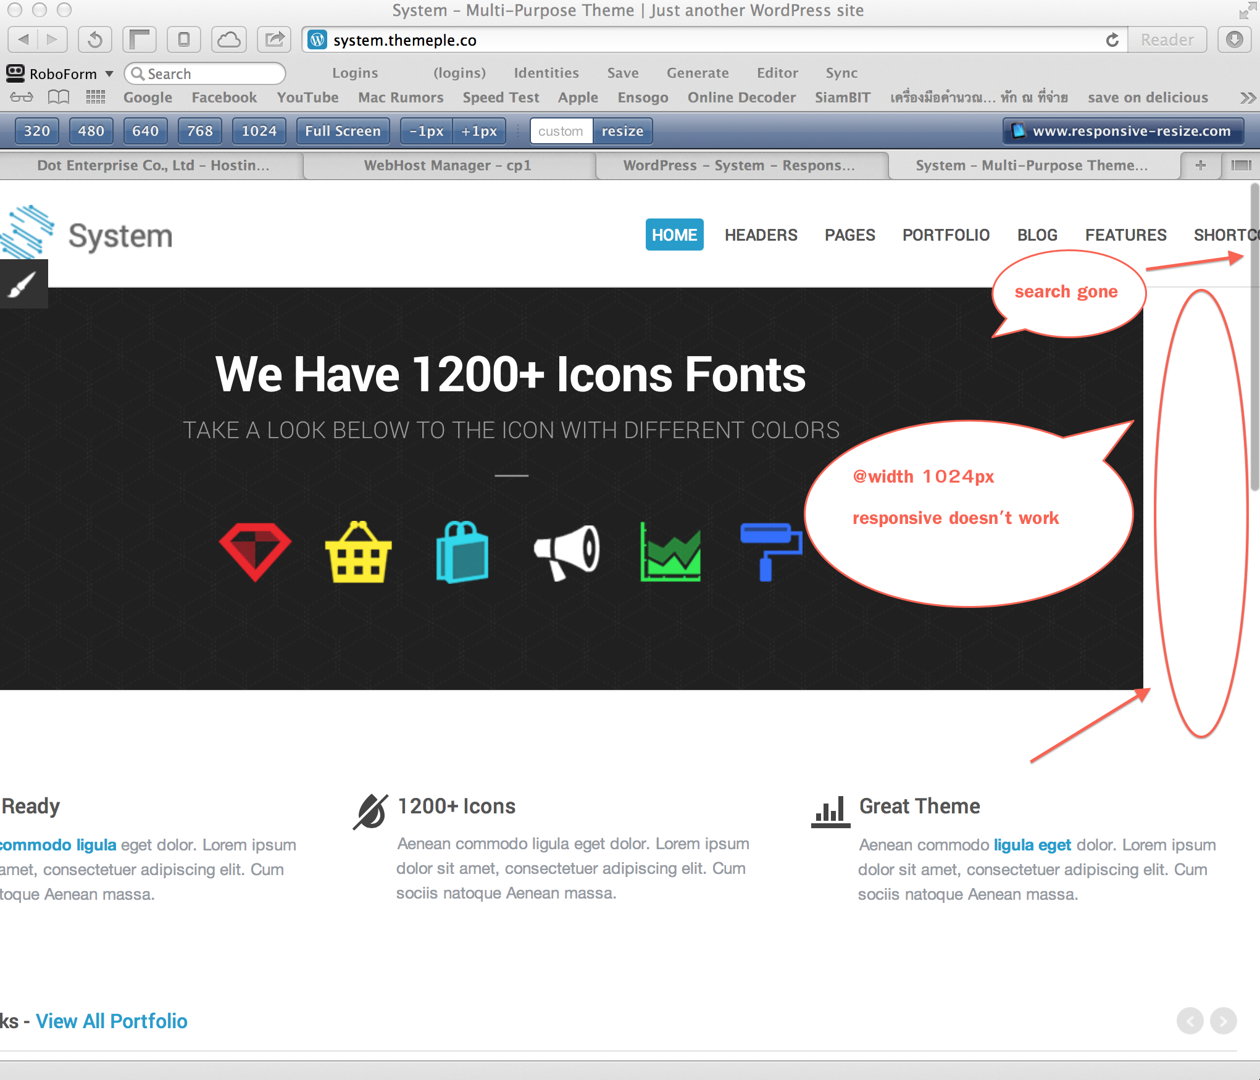Open Top Sites grid icon

coord(95,98)
